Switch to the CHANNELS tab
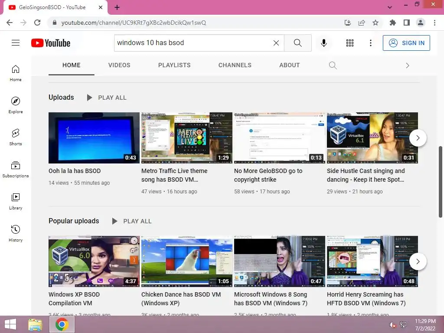 tap(235, 65)
